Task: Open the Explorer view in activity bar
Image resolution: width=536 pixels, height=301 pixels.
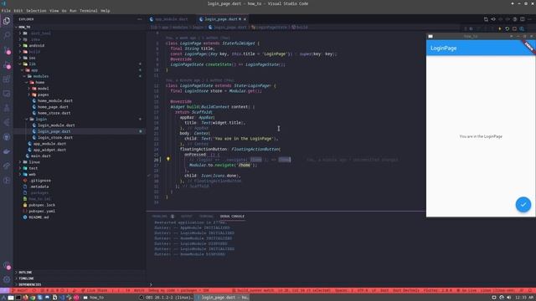Action: pos(7,21)
